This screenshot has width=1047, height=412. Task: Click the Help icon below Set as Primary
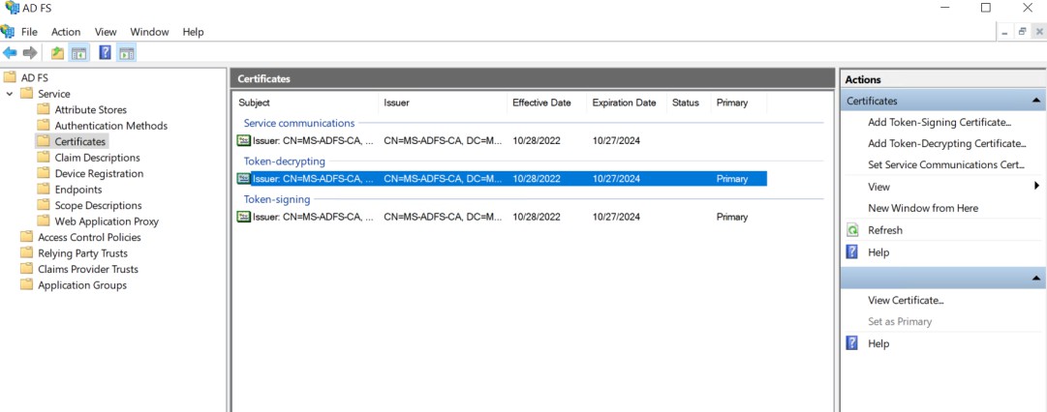coord(852,343)
